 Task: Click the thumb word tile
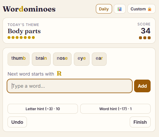tap(19, 59)
